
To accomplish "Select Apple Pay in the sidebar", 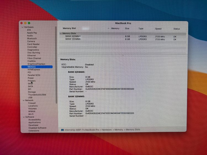I will (x=32, y=33).
